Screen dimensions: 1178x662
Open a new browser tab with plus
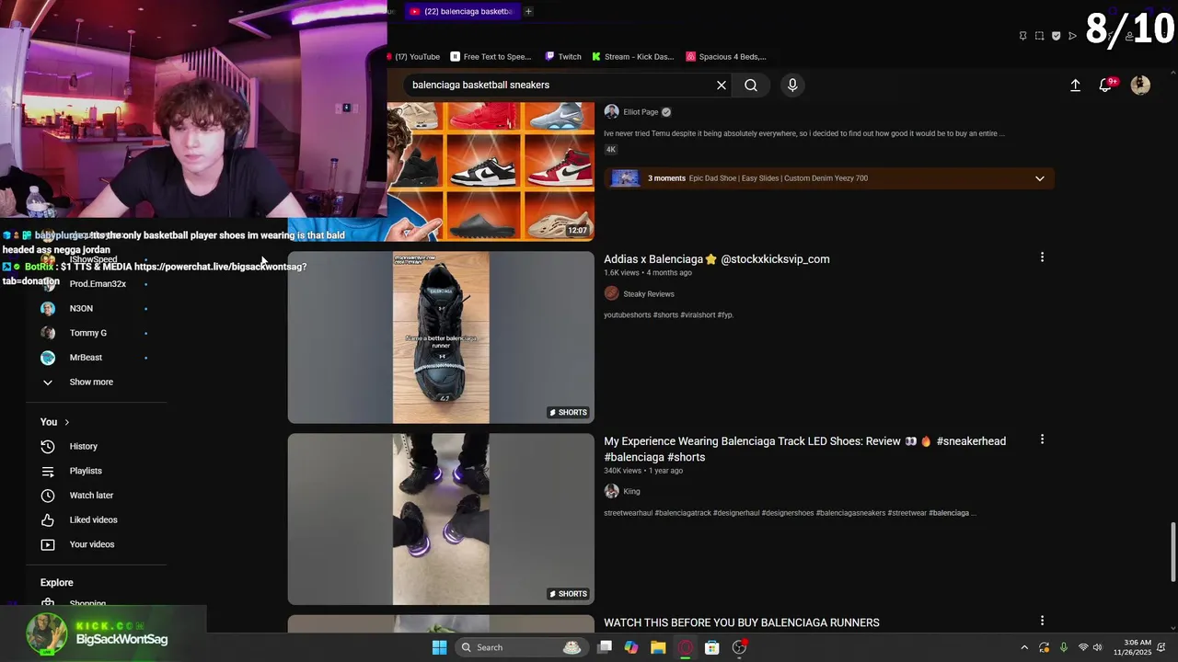pyautogui.click(x=528, y=11)
